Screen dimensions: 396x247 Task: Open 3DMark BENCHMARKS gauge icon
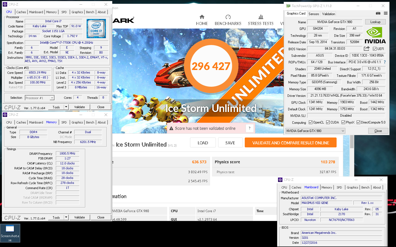point(228,17)
